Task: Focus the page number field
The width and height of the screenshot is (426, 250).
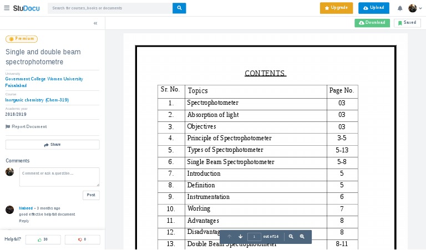Action: [x=254, y=237]
